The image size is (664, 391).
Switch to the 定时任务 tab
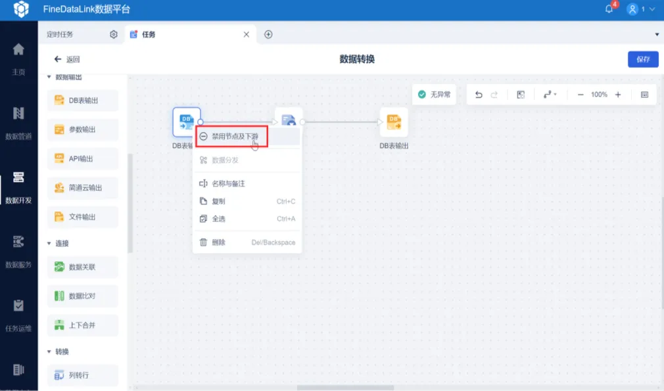(x=60, y=34)
